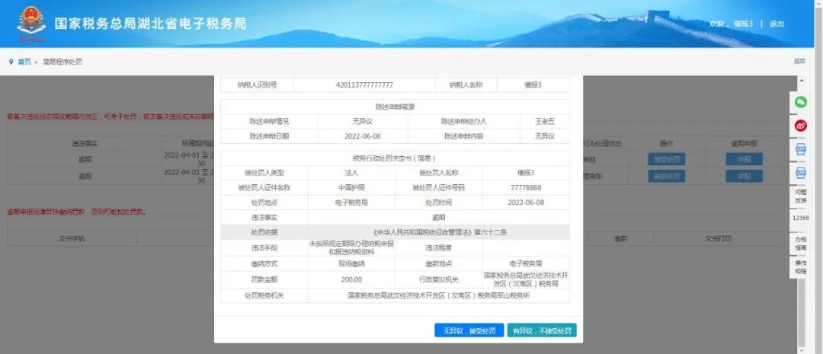Click the 文书打印 column header behind dialog
823x354 pixels.
point(718,238)
